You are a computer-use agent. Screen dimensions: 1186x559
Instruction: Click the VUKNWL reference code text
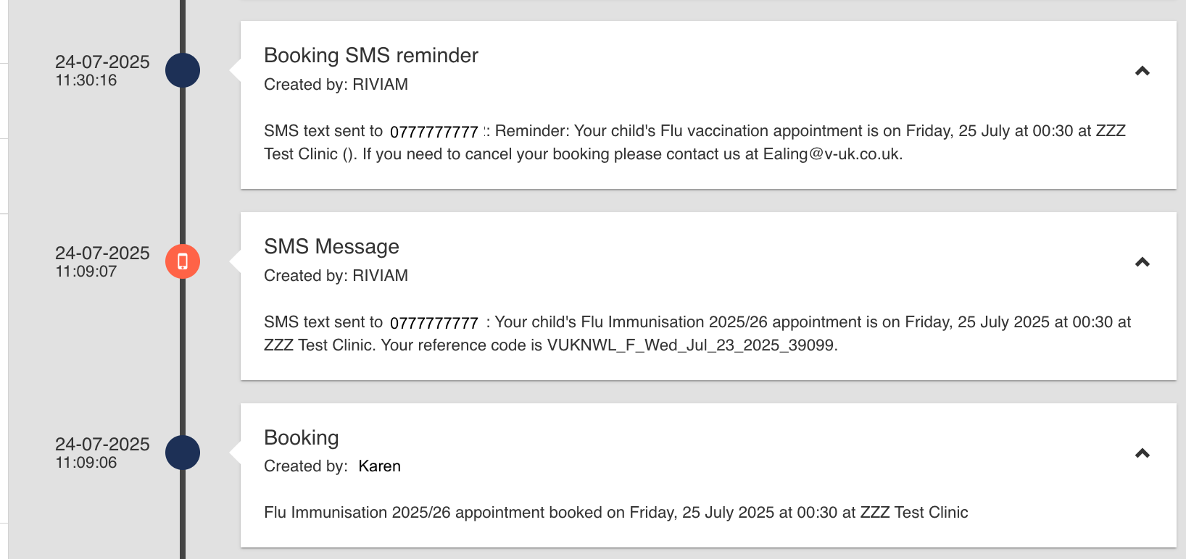pos(691,345)
